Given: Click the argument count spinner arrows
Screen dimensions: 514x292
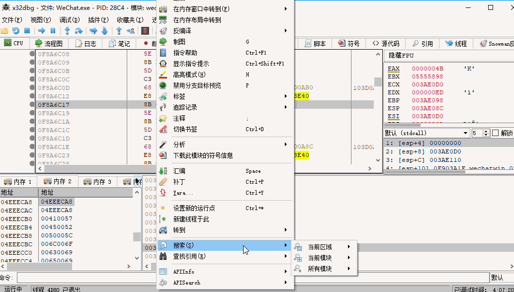Looking at the screenshot, I should (487, 133).
